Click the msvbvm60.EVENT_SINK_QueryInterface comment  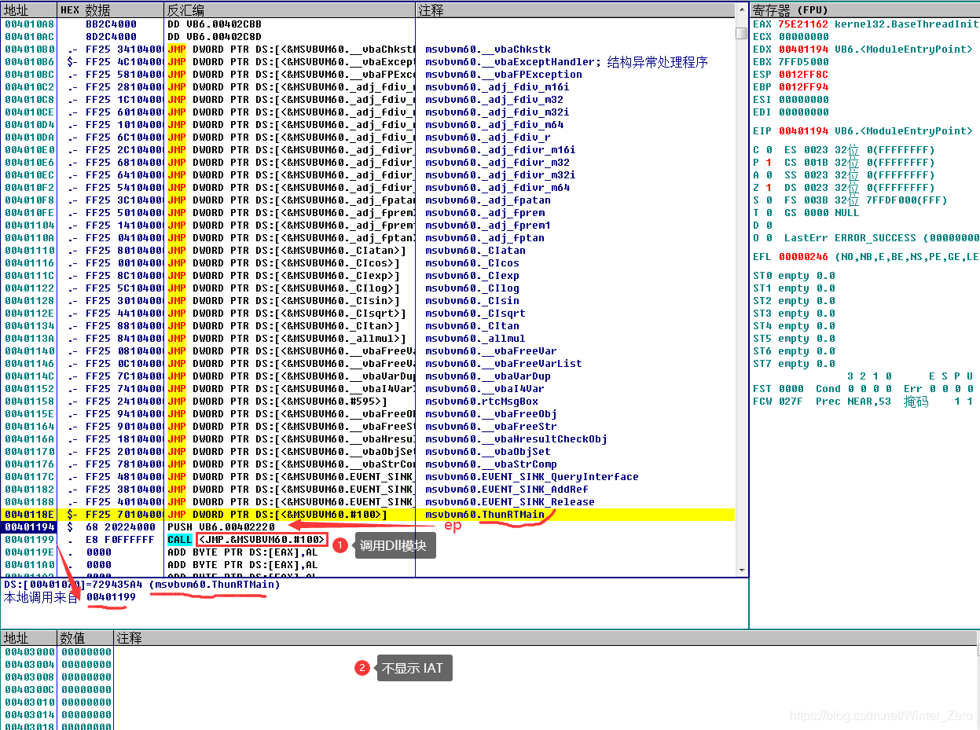point(532,477)
